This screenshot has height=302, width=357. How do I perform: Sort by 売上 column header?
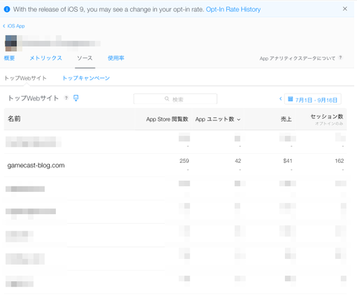click(x=286, y=119)
